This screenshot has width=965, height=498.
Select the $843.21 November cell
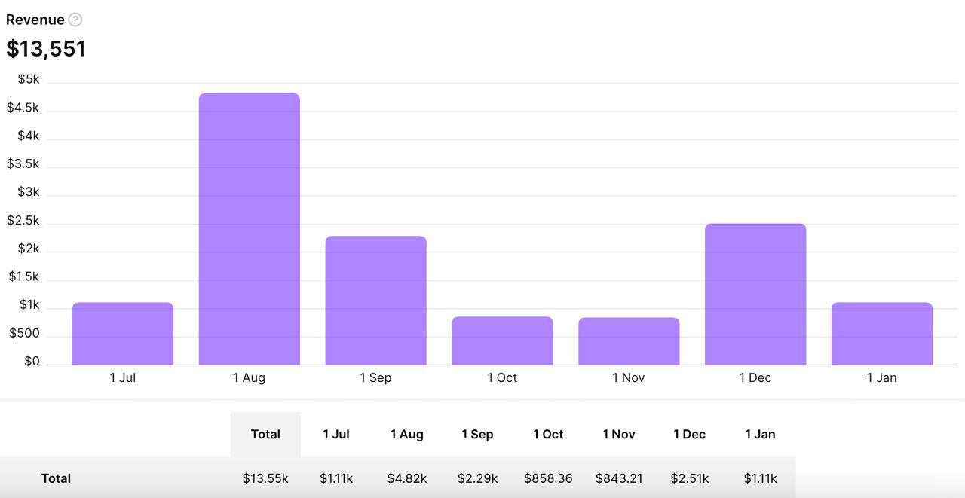tap(619, 478)
